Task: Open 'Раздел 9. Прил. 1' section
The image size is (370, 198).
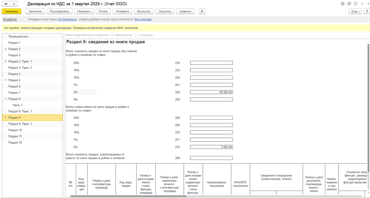Action: tap(20, 124)
